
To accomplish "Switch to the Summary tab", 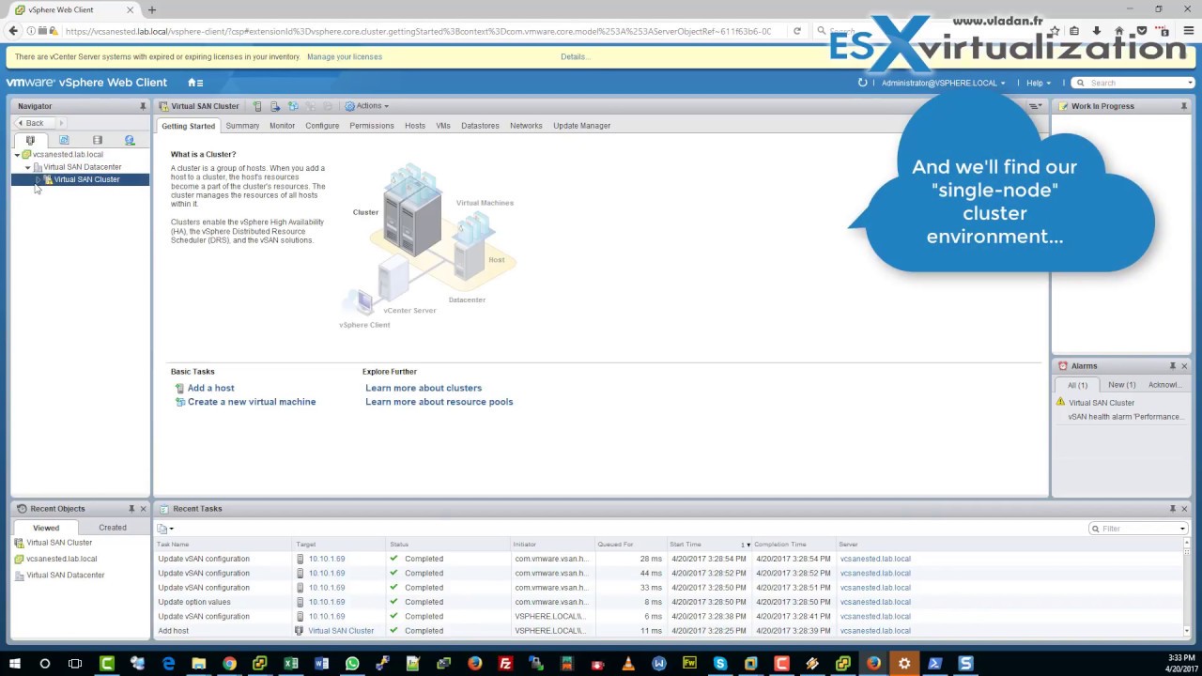I will (x=242, y=126).
